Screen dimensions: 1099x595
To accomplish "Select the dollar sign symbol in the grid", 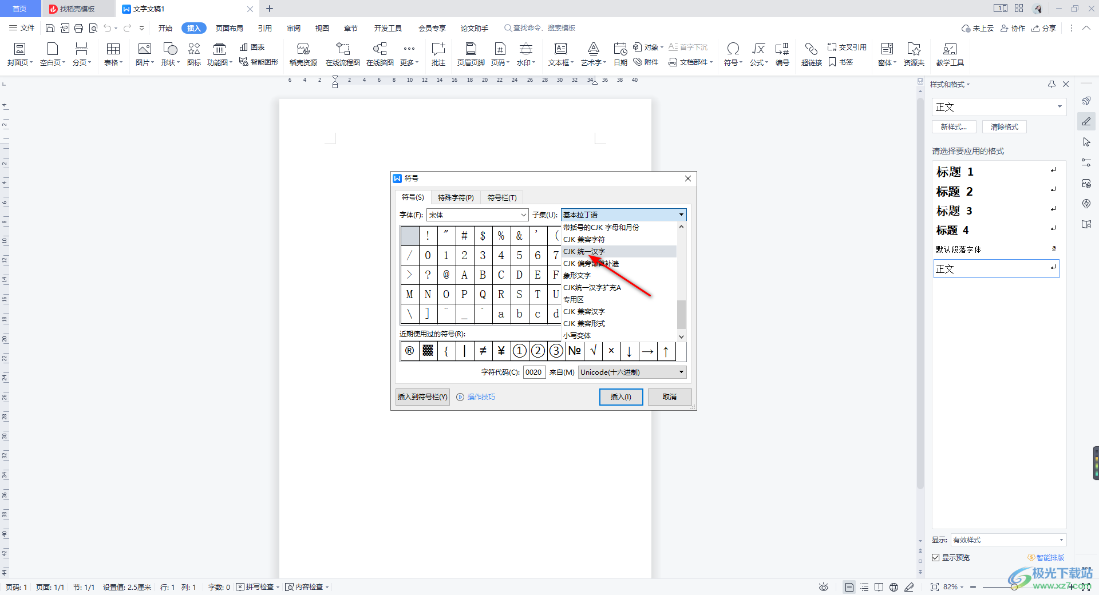I will pos(483,236).
